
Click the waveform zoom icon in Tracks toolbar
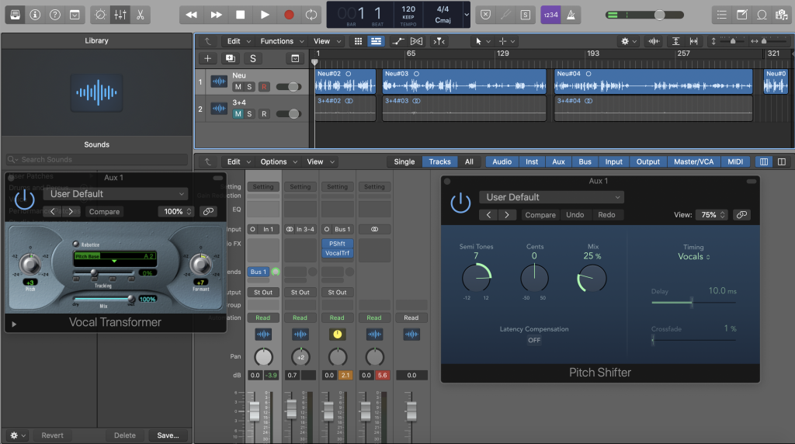pos(654,41)
